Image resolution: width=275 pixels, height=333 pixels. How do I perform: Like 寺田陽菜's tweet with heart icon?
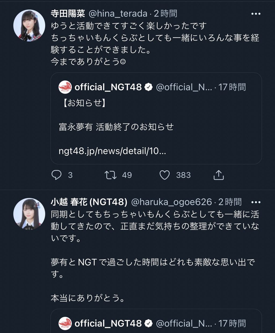click(165, 175)
